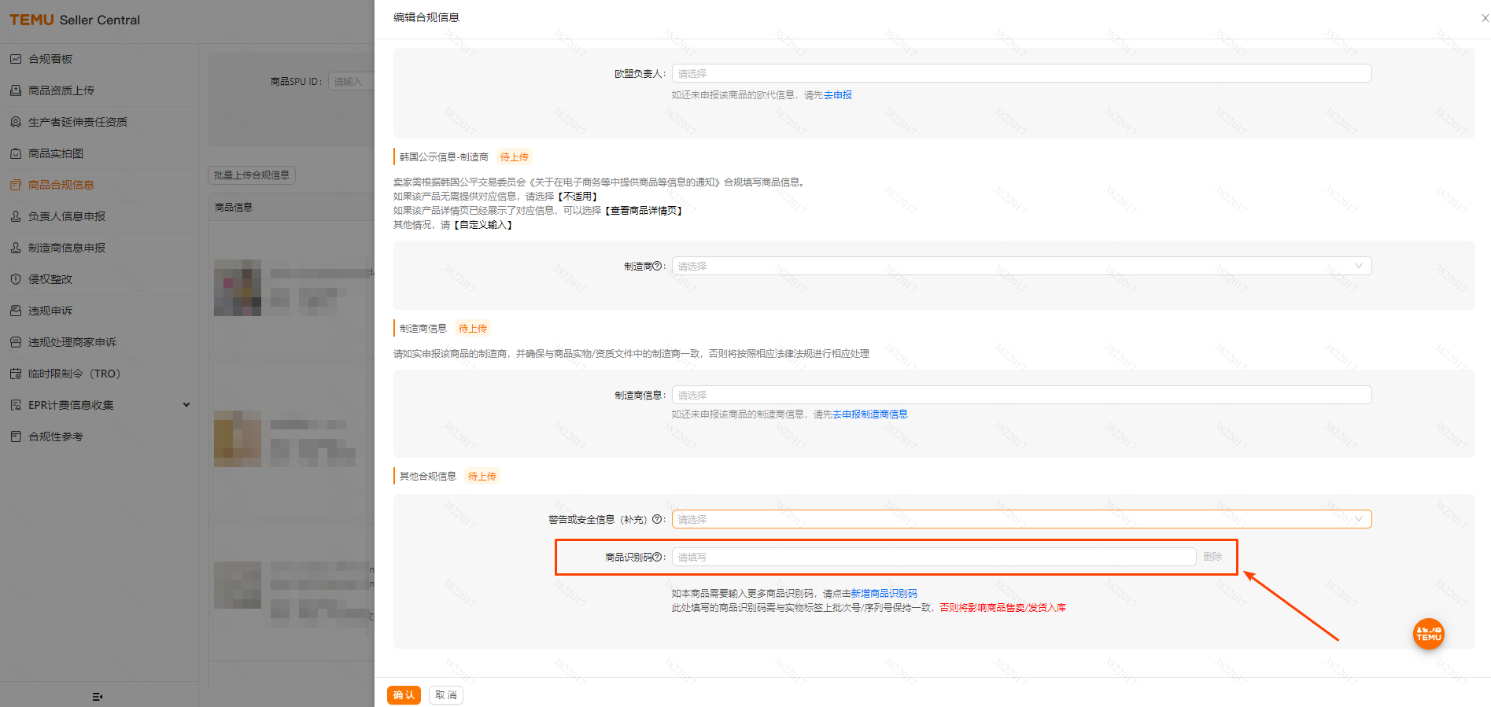The height and width of the screenshot is (707, 1491).
Task: Click the 确认 button
Action: pyautogui.click(x=404, y=695)
